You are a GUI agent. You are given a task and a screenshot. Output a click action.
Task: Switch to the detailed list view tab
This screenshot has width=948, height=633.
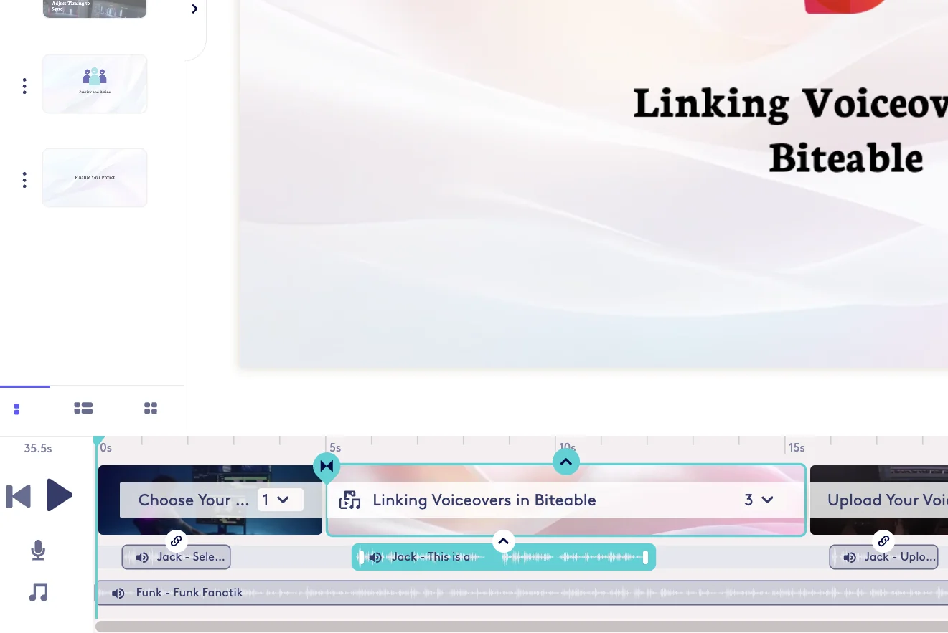[x=83, y=408]
